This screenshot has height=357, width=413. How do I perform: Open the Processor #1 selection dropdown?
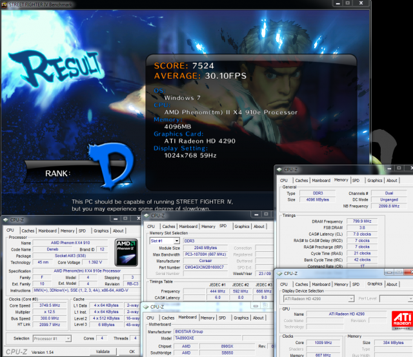coord(68,338)
